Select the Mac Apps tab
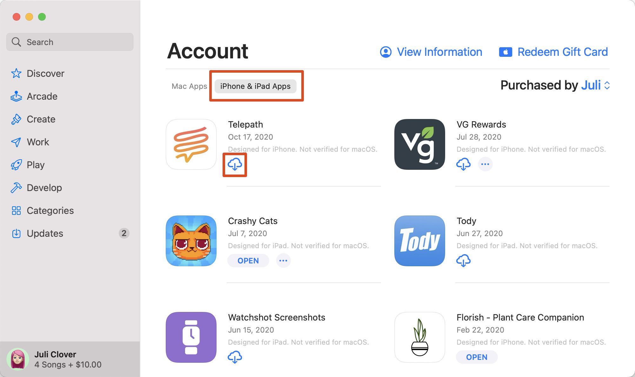Image resolution: width=635 pixels, height=377 pixels. pos(189,86)
